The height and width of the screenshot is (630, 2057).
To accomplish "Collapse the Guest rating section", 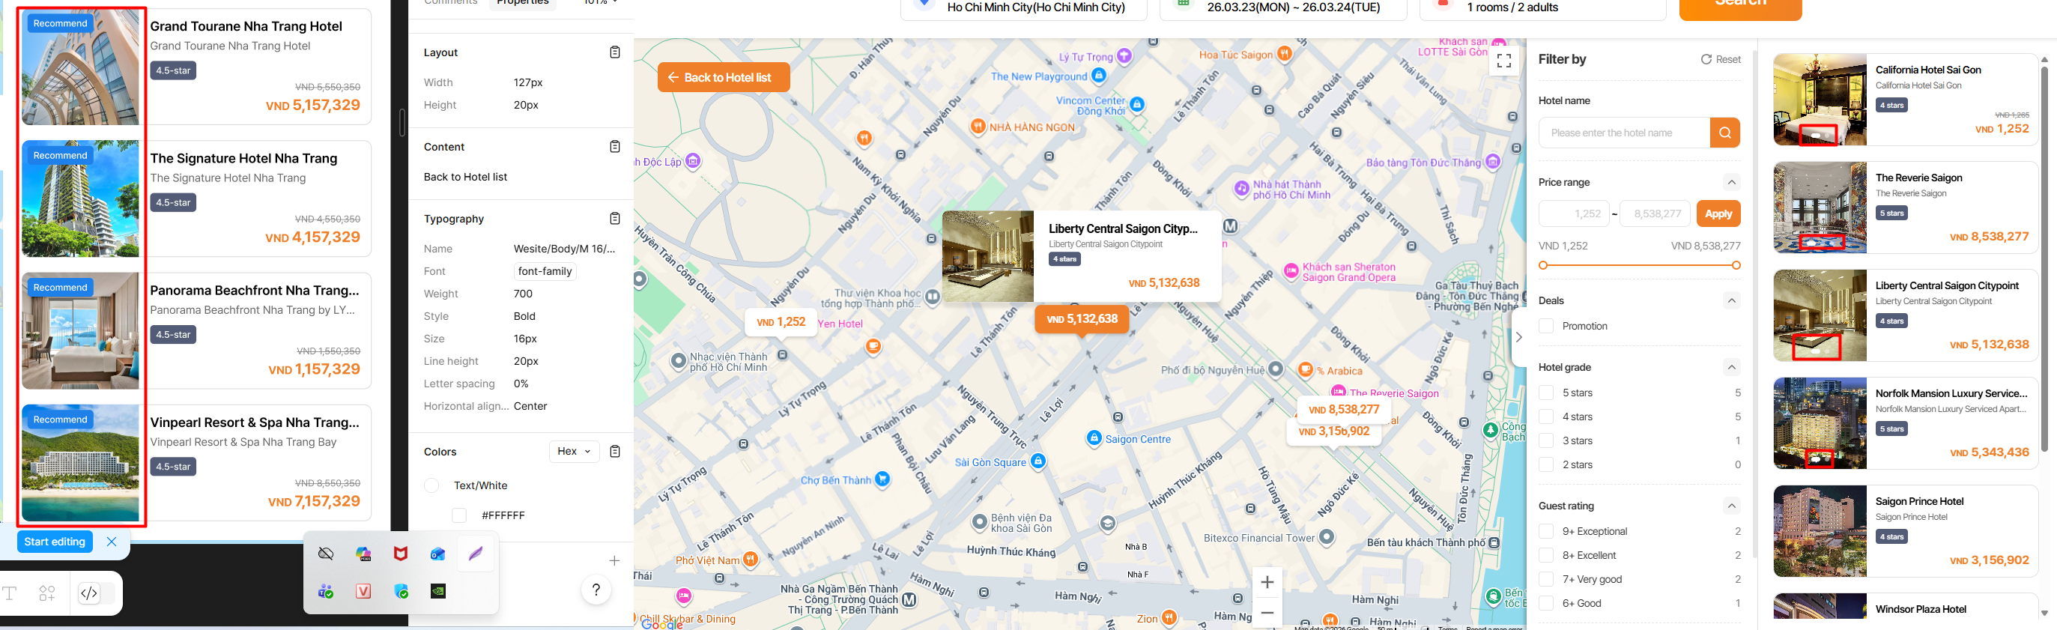I will coord(1731,506).
